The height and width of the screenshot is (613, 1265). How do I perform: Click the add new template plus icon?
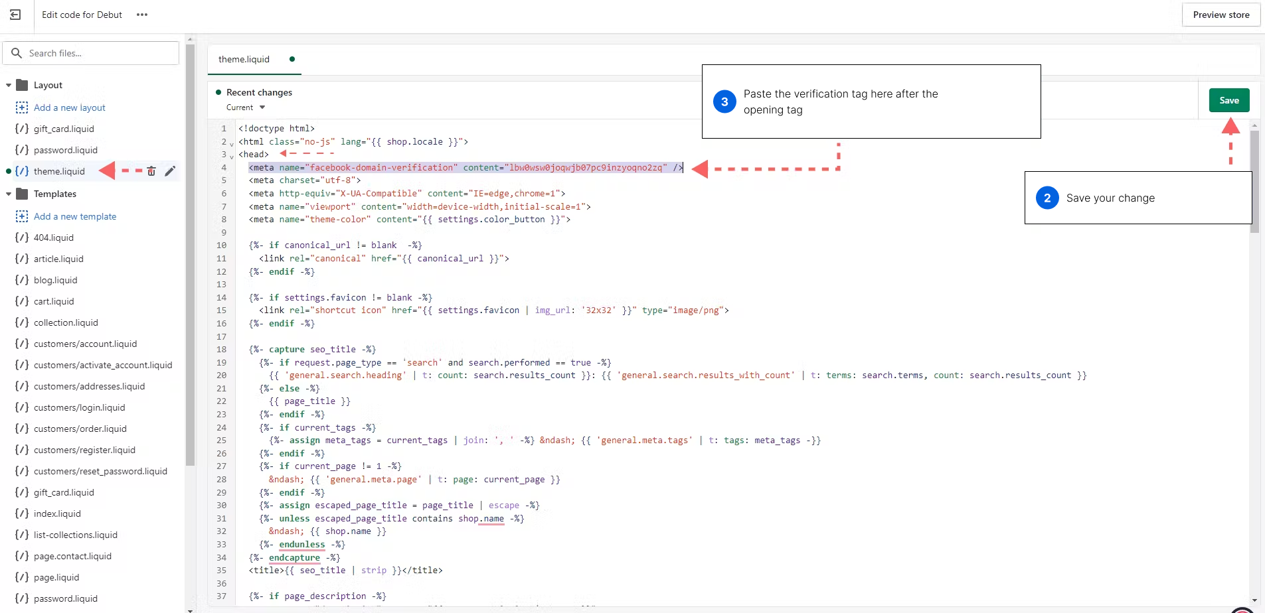tap(22, 216)
